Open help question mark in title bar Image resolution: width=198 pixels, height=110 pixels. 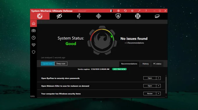coord(146,11)
